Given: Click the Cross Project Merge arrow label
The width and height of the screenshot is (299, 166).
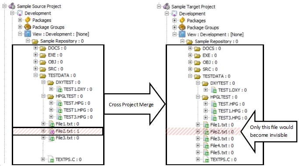Looking at the screenshot, I should pos(131,105).
